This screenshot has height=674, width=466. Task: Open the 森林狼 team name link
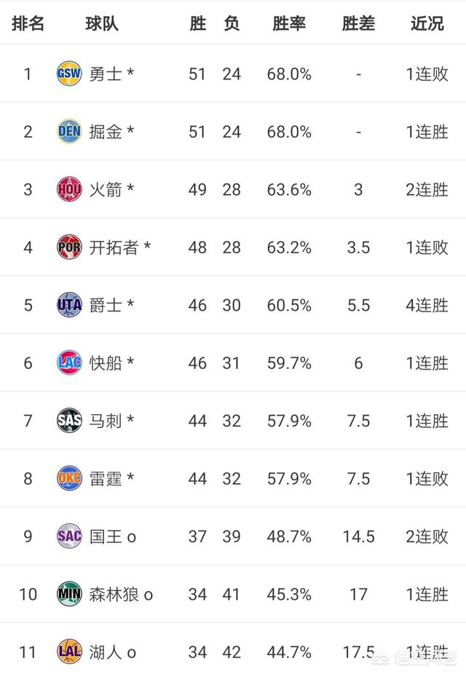[x=114, y=595]
